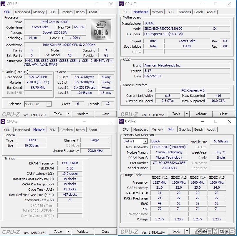Expand the Tools arrow in the Memory window
The height and width of the screenshot is (236, 237).
(x=69, y=232)
